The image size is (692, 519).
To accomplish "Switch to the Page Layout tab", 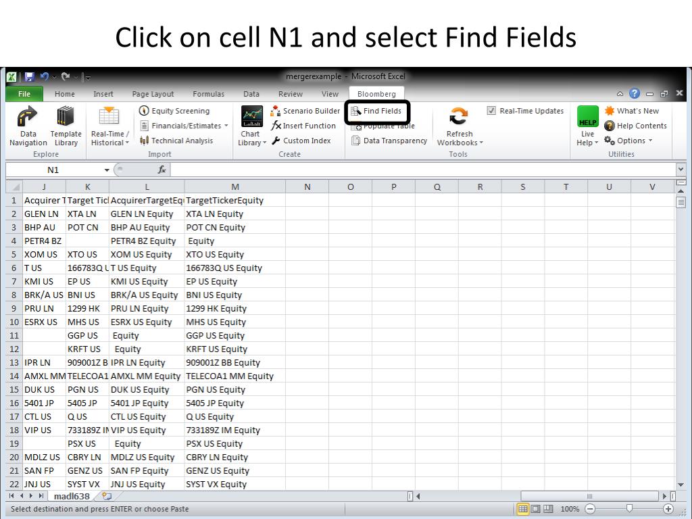I will click(x=153, y=94).
